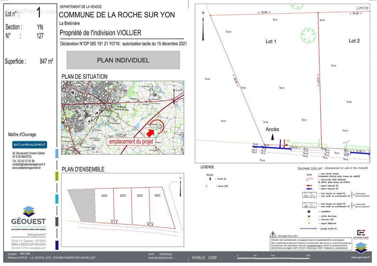Open the www.geouest.fr link in the footer bar

tap(360, 257)
